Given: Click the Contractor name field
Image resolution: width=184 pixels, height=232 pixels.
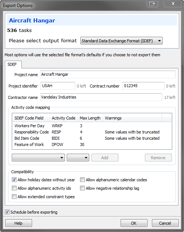Looking at the screenshot, I should (101, 97).
